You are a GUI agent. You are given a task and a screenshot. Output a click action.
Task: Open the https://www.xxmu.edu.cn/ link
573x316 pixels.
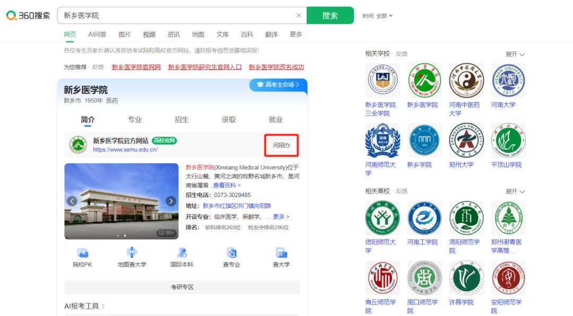pos(125,150)
